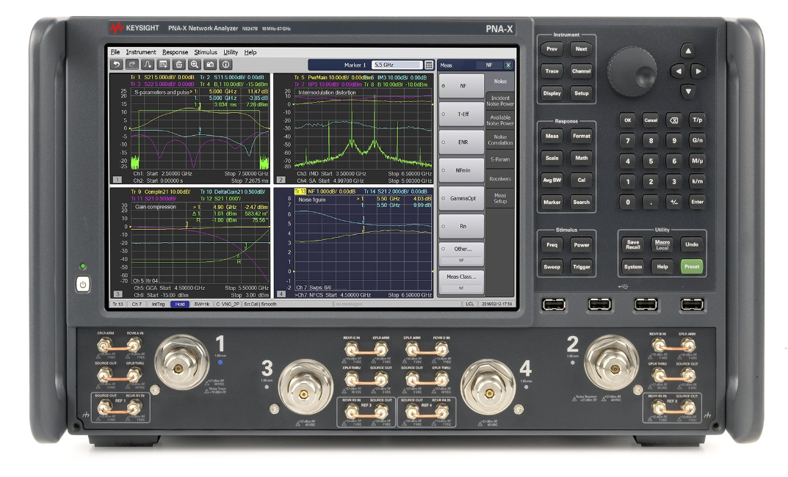Tap the front-panel left arrow key
The height and width of the screenshot is (477, 788).
point(679,71)
